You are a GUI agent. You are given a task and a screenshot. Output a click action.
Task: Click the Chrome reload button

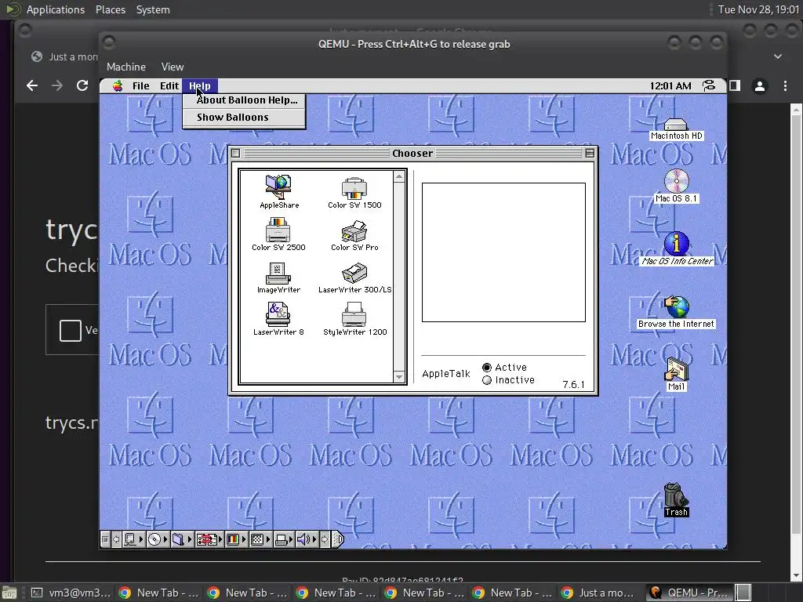point(82,85)
